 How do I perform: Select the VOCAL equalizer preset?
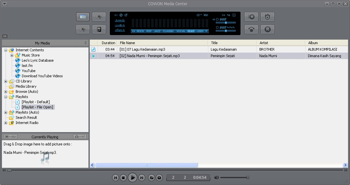(181, 31)
